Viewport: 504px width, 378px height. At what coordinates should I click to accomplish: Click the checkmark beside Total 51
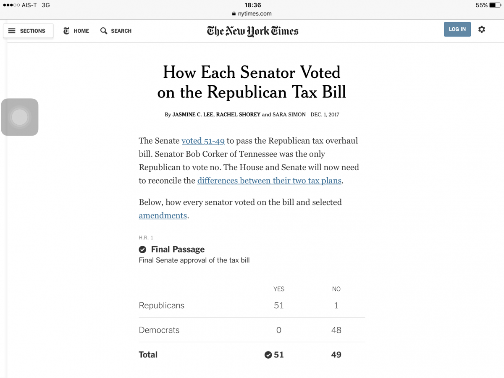[x=268, y=355]
